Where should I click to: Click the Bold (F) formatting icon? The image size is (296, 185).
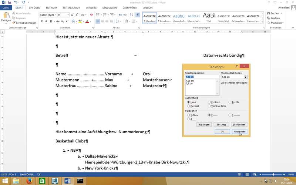[42, 21]
